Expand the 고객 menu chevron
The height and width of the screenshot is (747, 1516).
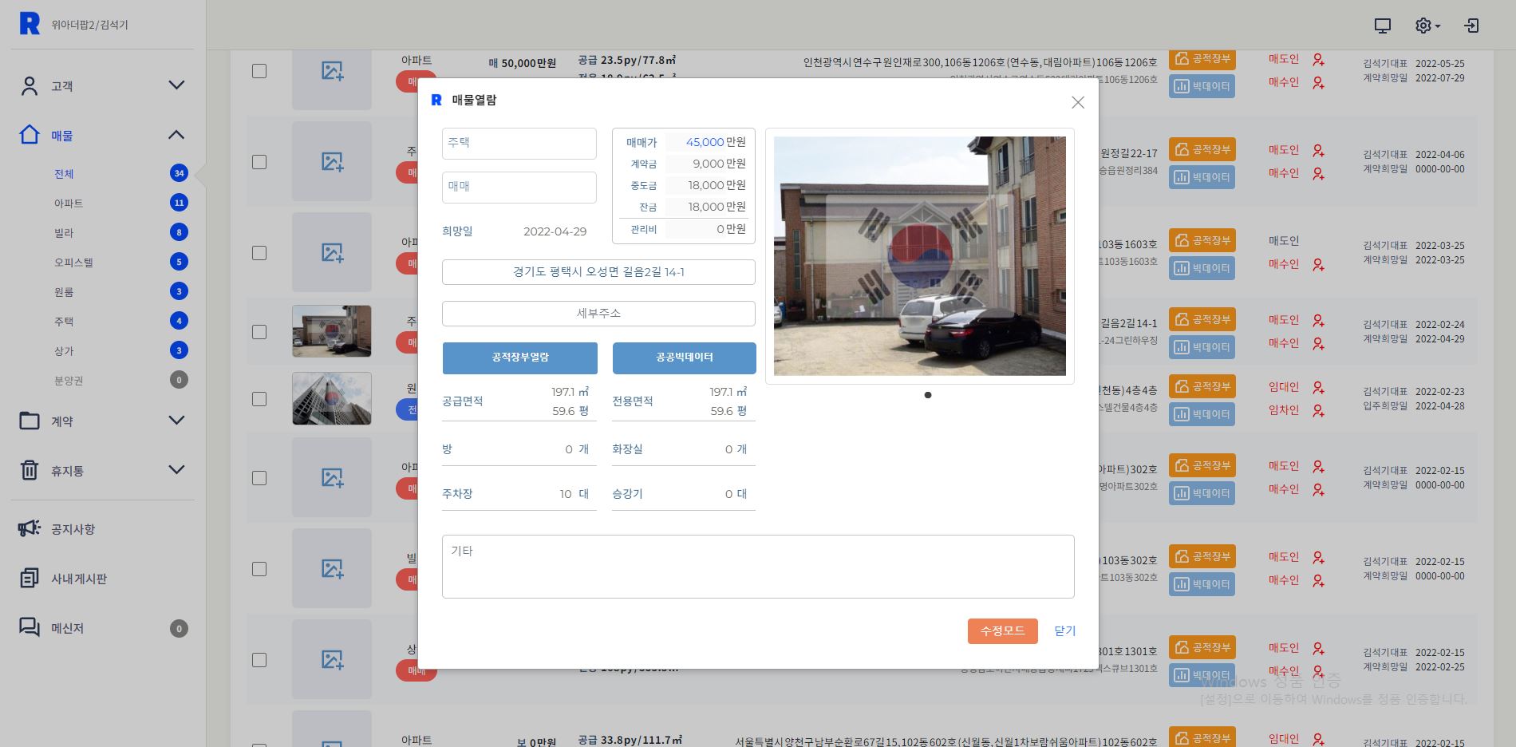(176, 85)
